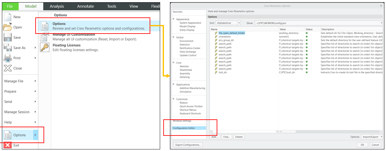Click the Save As icon

click(x=8, y=47)
